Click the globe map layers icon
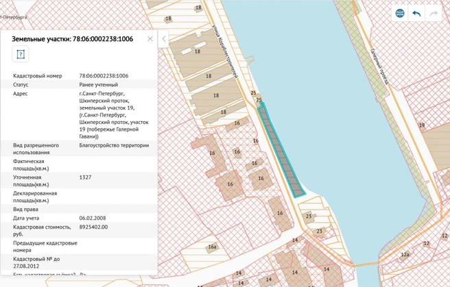 point(400,13)
